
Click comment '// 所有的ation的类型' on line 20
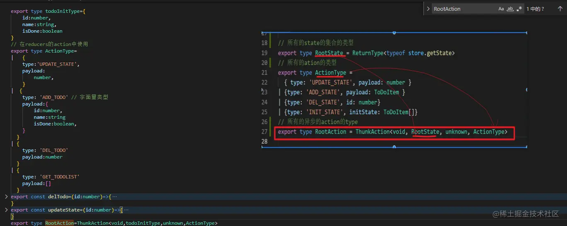[x=308, y=63]
